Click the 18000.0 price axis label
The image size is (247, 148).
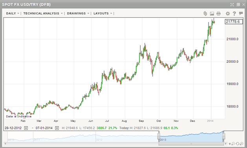tap(232, 106)
